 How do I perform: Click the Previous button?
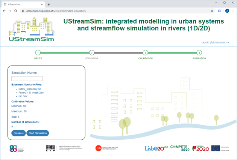point(18,133)
